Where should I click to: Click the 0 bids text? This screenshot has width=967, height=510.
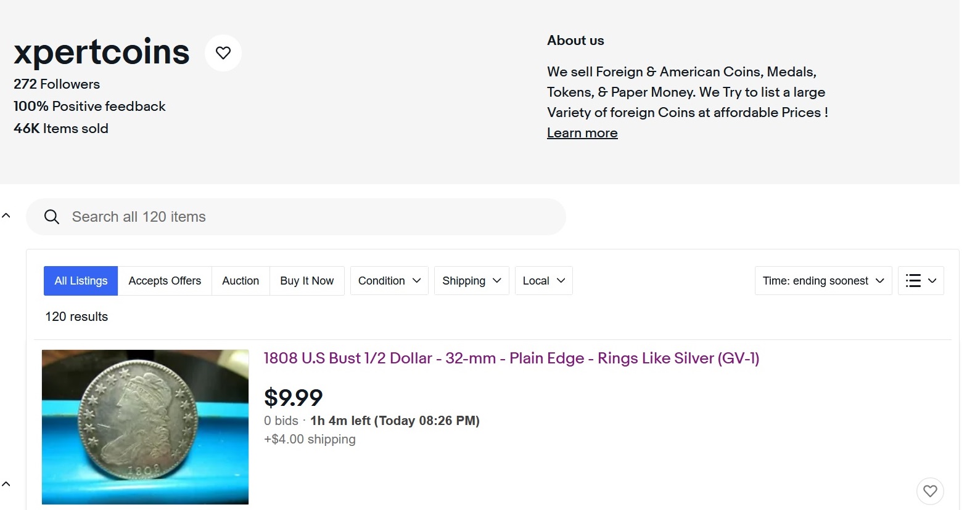coord(281,421)
